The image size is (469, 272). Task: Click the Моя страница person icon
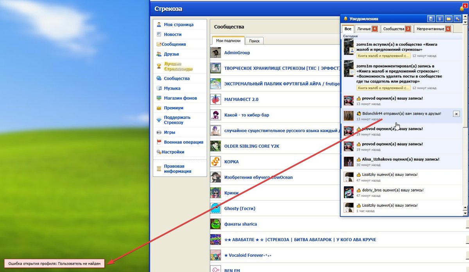click(159, 25)
